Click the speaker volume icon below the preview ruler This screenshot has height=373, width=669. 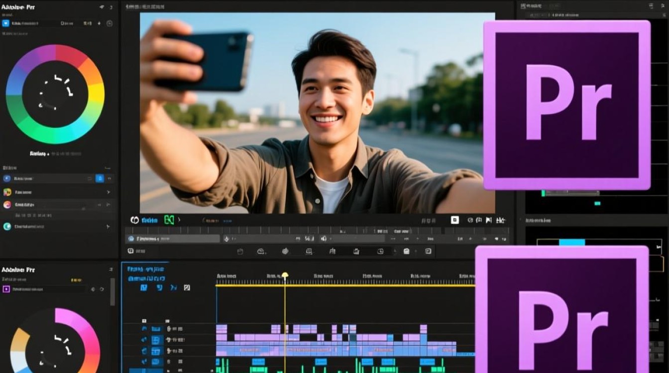tap(324, 239)
